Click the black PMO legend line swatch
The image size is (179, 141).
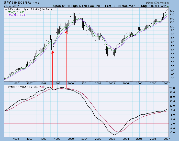click(6, 87)
